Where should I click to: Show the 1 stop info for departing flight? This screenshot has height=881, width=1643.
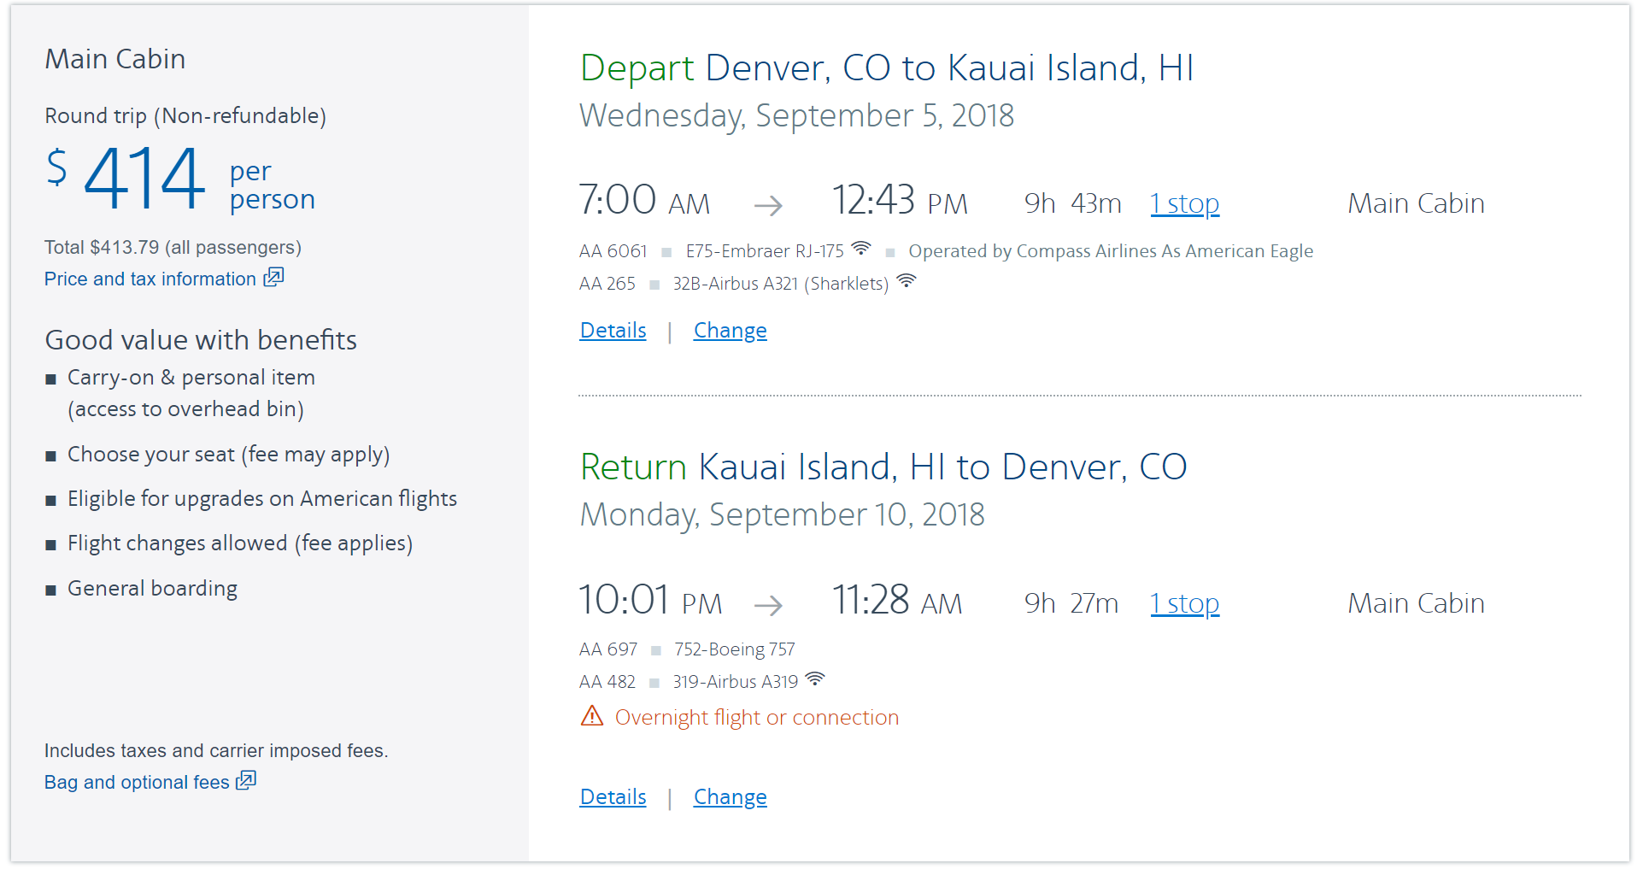pyautogui.click(x=1184, y=204)
